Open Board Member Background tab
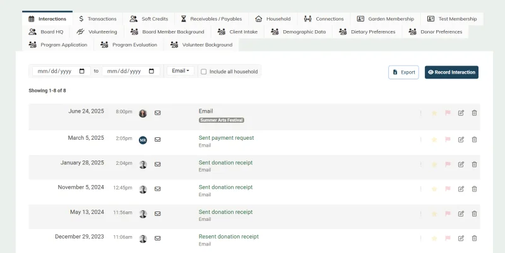 [167, 32]
